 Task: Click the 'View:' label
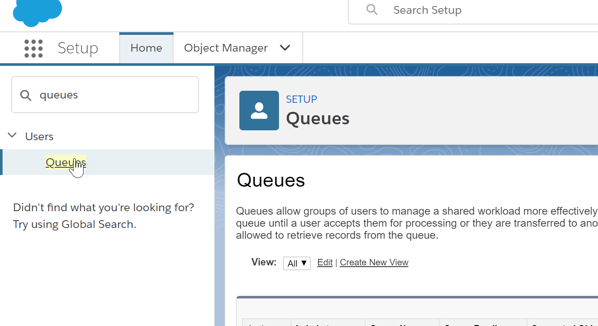coord(264,262)
